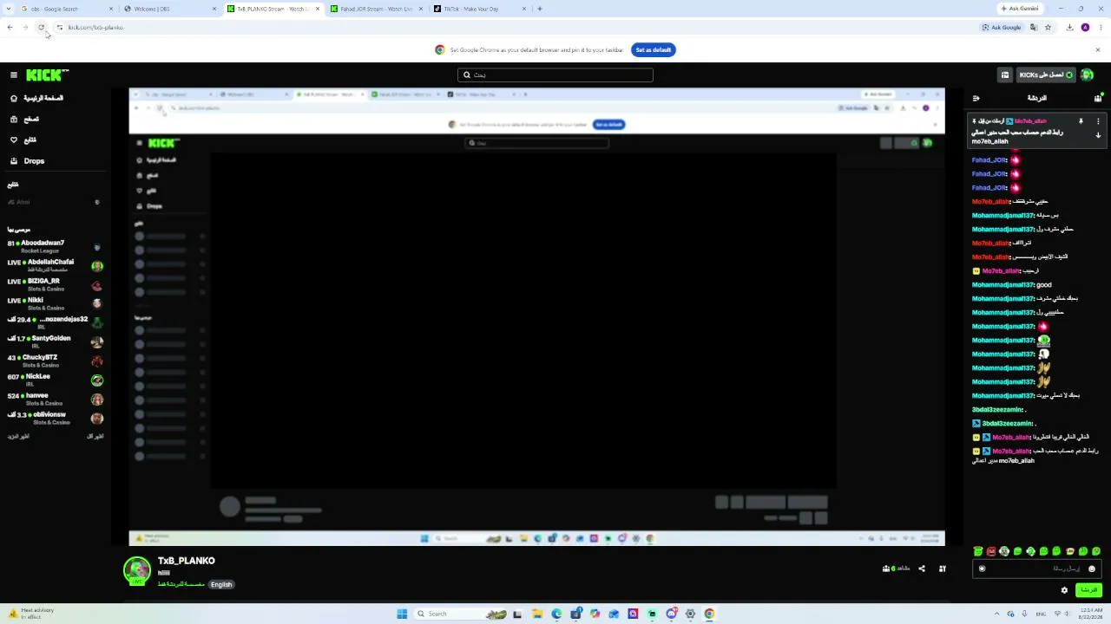
Task: Expand the pinned chat message
Action: pos(1098,135)
